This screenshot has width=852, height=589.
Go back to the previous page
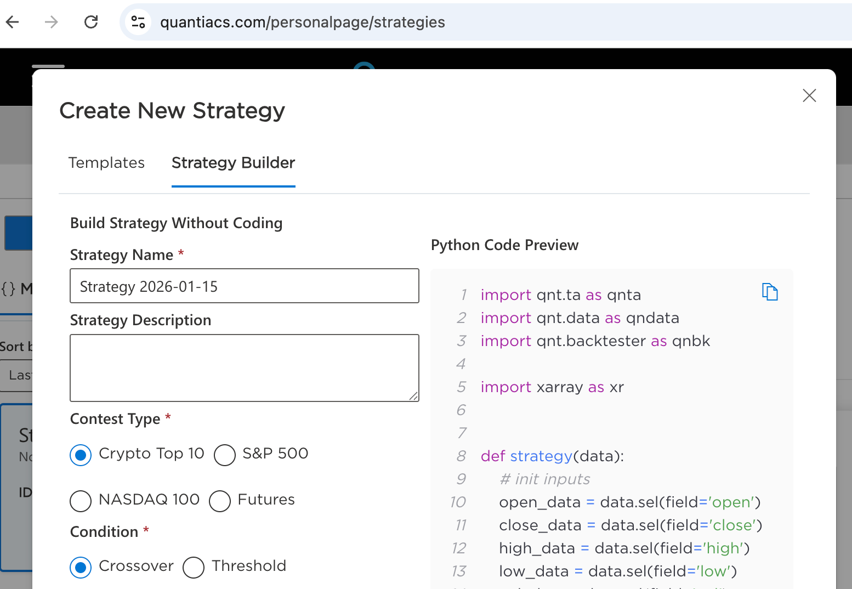tap(13, 22)
